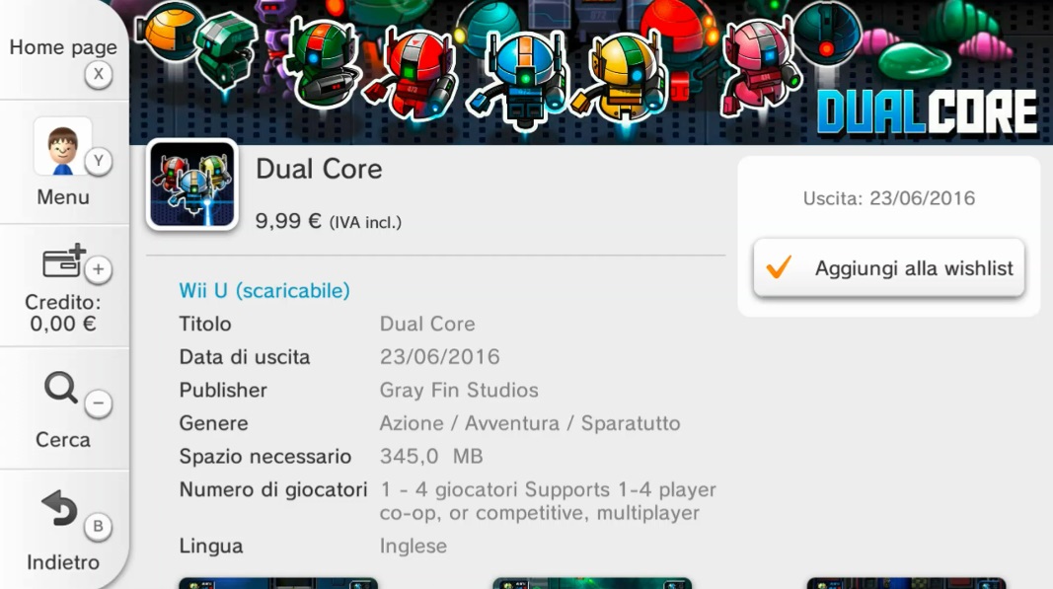
Task: Select the Wii U (scaricabile) link
Action: (263, 290)
